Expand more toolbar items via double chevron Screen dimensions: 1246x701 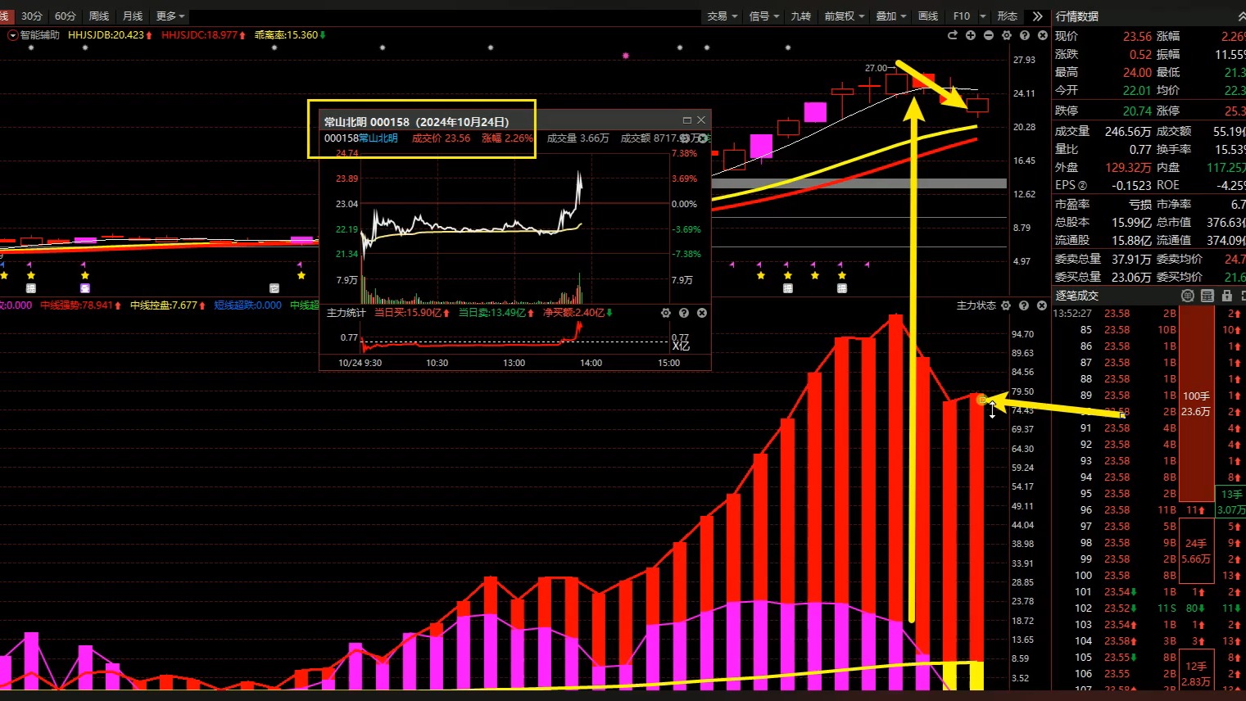tap(1038, 16)
